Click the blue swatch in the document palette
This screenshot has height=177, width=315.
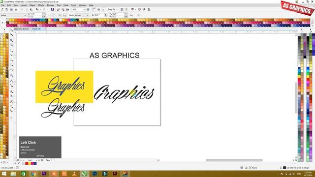click(x=35, y=164)
